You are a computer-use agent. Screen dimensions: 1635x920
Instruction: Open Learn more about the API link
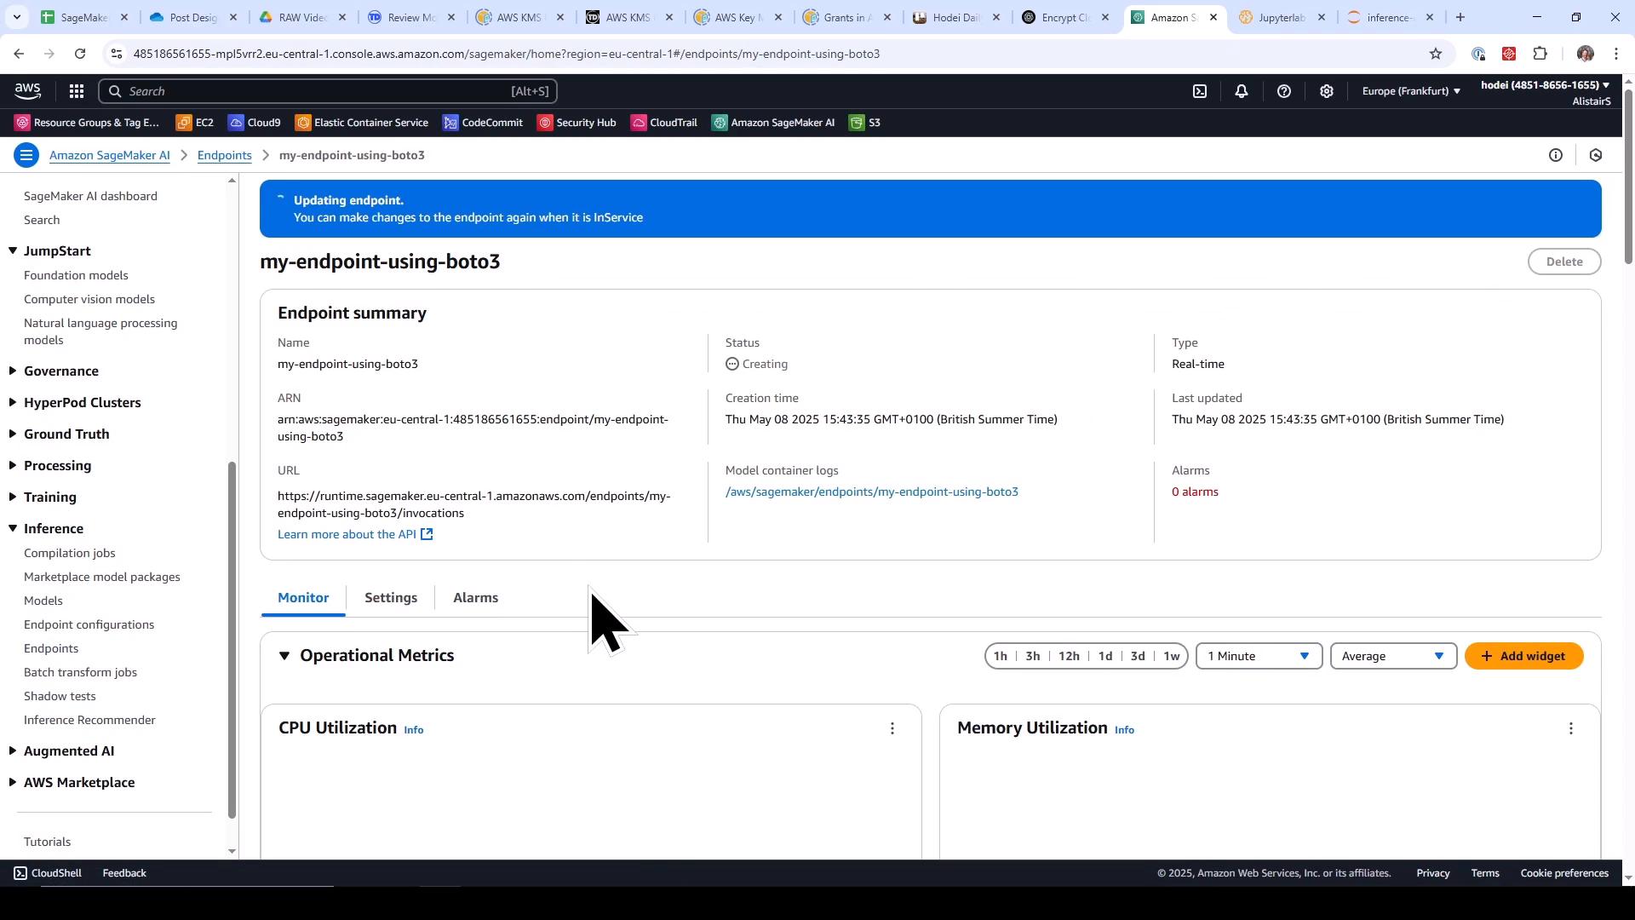tap(355, 534)
